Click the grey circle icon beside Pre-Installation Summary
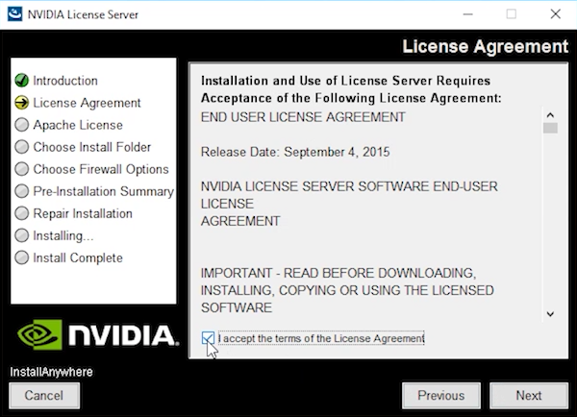This screenshot has width=577, height=417. click(x=22, y=191)
